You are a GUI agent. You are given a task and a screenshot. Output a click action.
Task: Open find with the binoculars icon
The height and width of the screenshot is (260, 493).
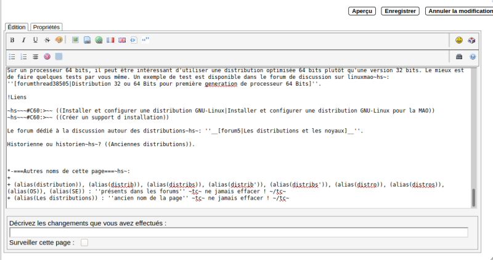pos(459,57)
